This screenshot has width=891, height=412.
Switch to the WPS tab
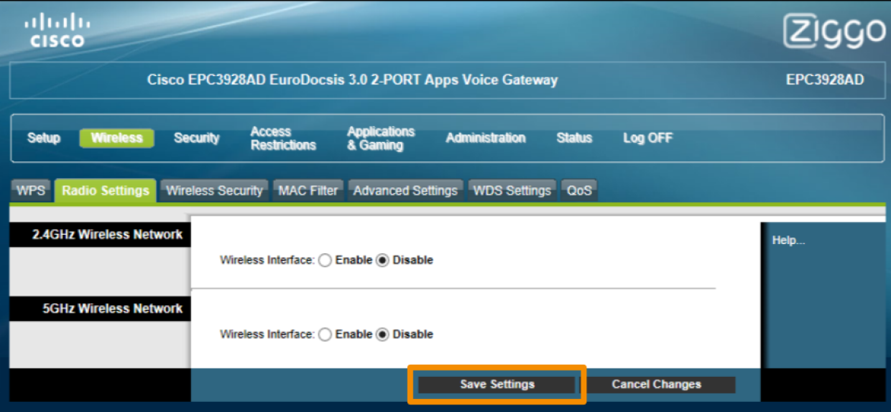pyautogui.click(x=31, y=191)
